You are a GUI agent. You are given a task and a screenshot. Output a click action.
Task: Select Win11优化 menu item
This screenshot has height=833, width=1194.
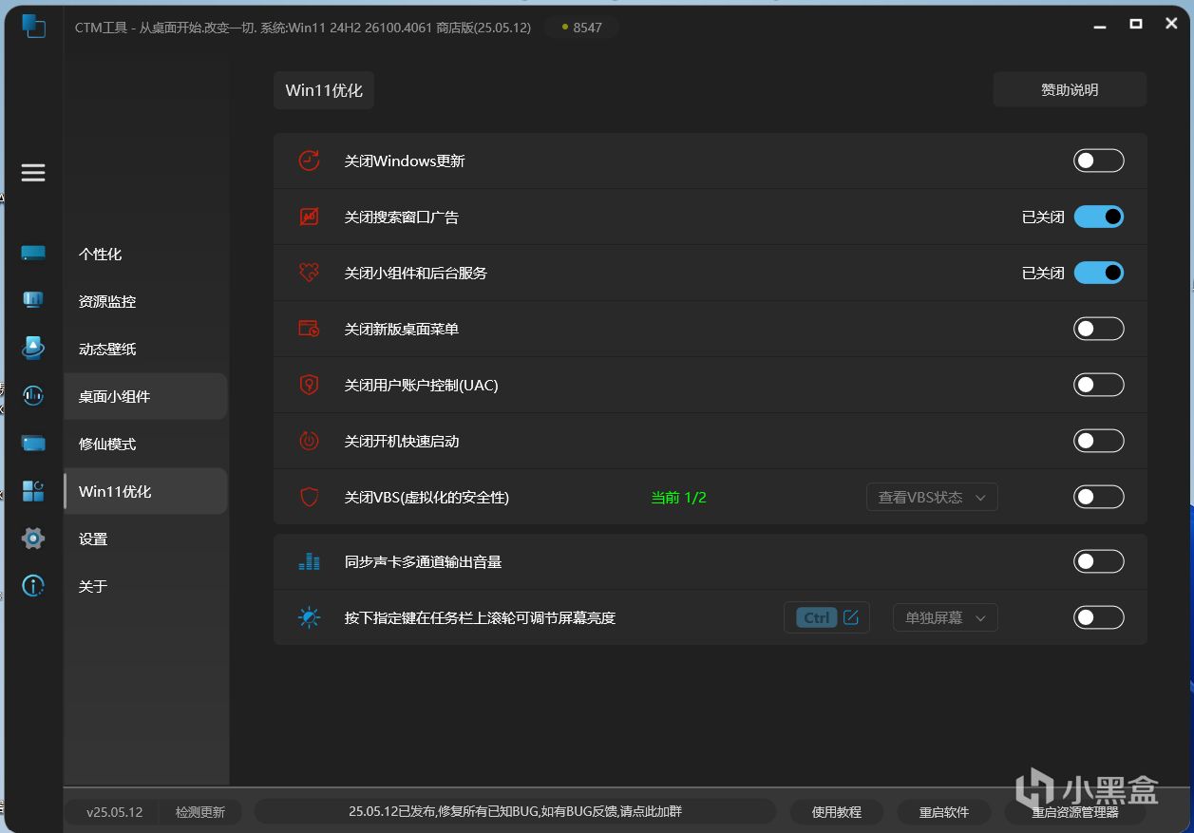coord(145,491)
